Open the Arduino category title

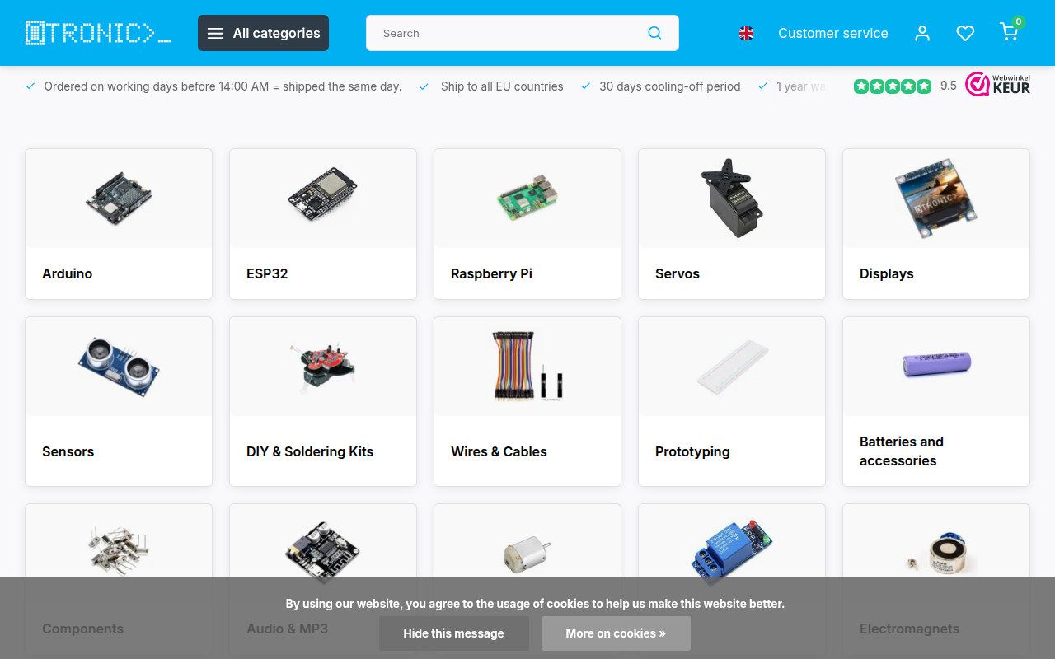(68, 273)
